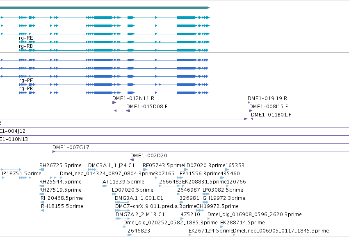Select the Dmel_dig_020252_0582_1885.3prime label

pos(171,223)
